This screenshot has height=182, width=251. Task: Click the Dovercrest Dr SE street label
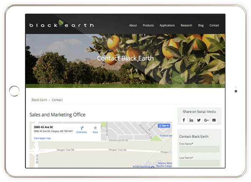coord(118,141)
